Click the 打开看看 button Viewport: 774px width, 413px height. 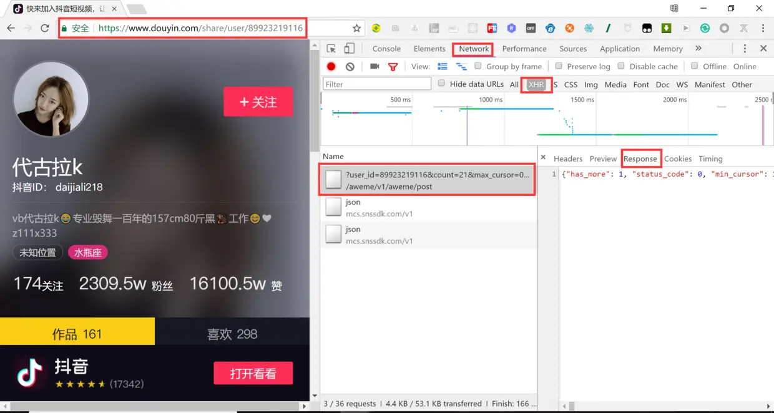coord(253,373)
